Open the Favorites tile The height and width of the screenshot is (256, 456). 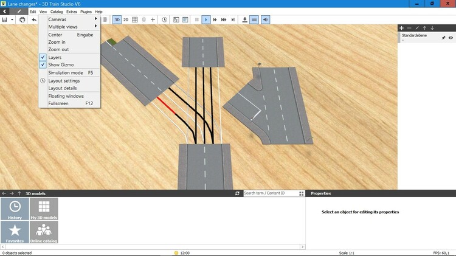click(x=15, y=232)
